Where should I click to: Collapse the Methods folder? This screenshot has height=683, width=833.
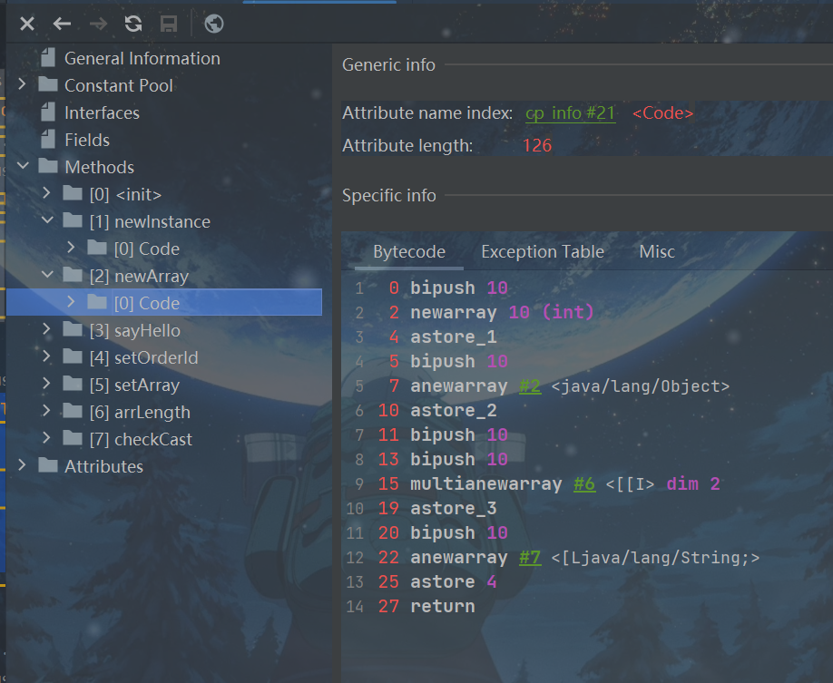pyautogui.click(x=23, y=167)
